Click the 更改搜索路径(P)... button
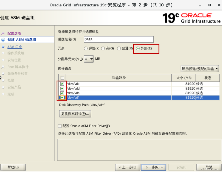Screen dimensions: 222x173 (x=75, y=114)
